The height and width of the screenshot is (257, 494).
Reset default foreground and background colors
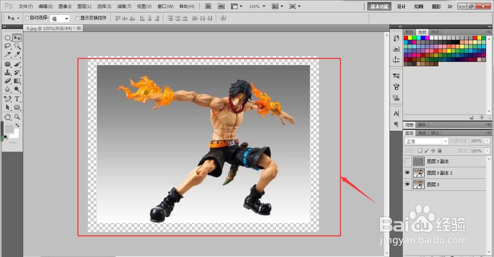tap(5, 137)
